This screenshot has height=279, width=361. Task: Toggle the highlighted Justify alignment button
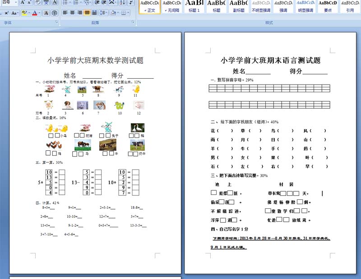coord(87,13)
